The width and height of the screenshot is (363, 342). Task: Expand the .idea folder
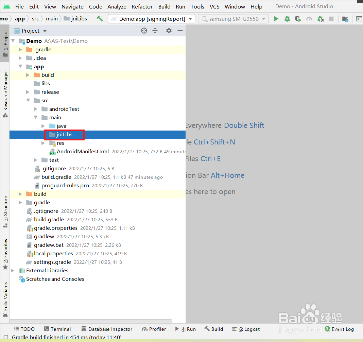(x=20, y=58)
